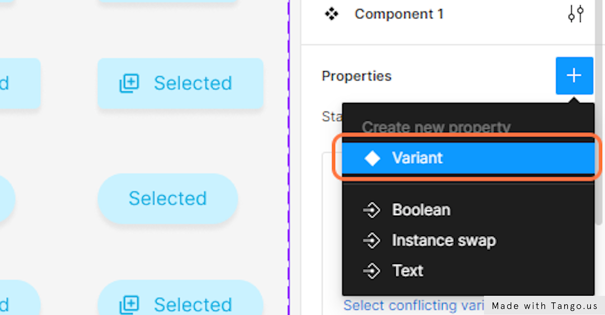Image resolution: width=605 pixels, height=315 pixels.
Task: Click the Properties section heading
Action: [356, 76]
